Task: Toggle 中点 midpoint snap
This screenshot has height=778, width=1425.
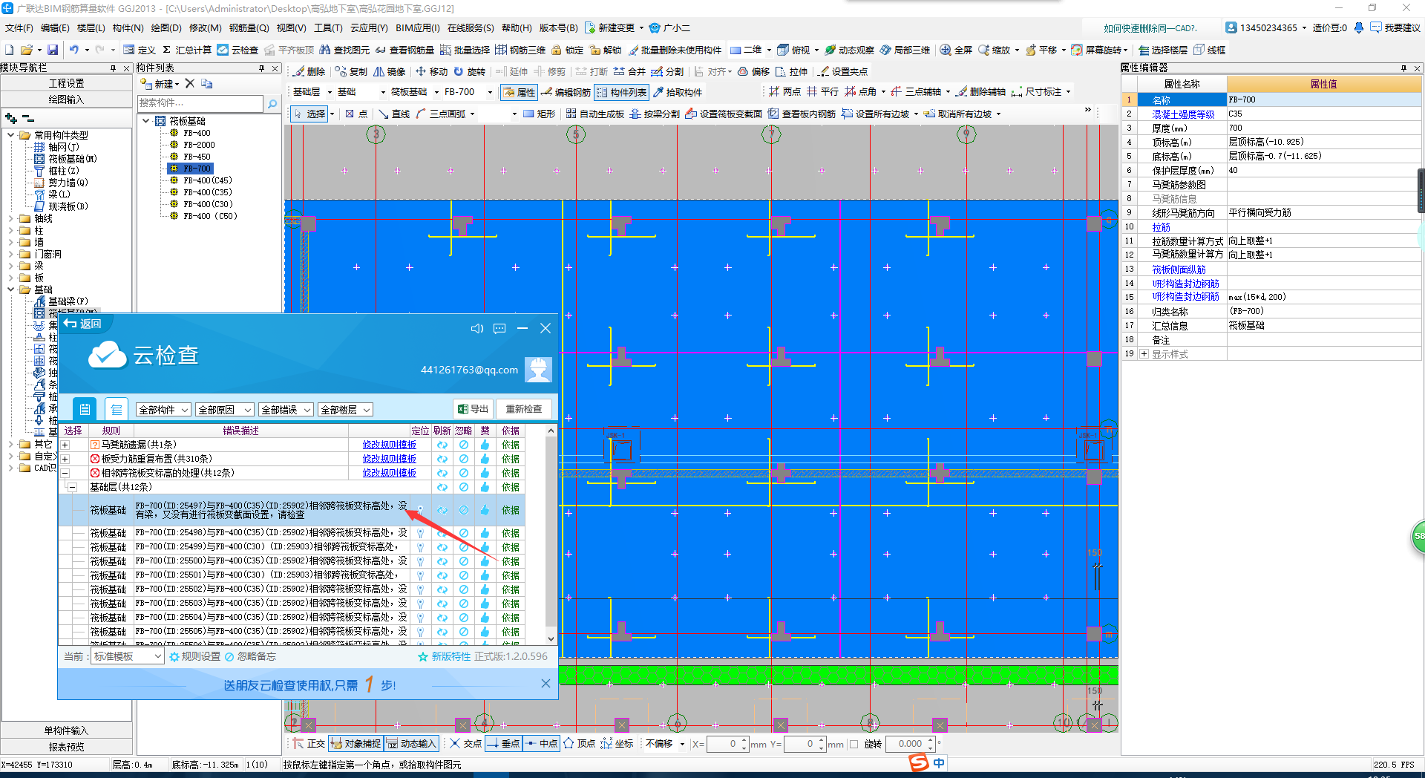Action: click(541, 743)
